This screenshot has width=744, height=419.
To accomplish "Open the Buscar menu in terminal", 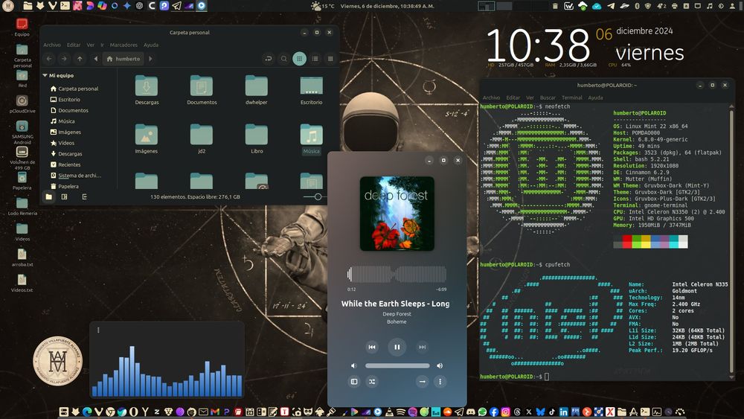I will coord(548,97).
